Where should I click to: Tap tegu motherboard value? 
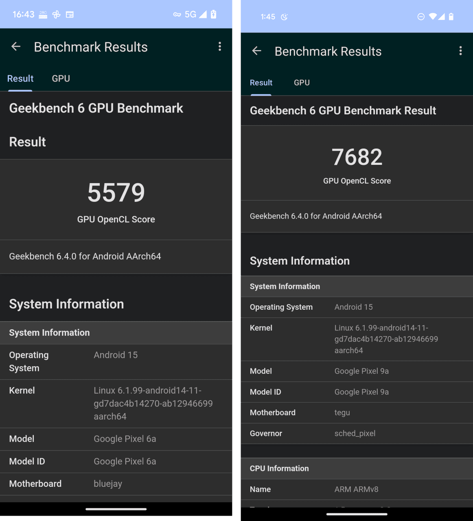click(x=342, y=413)
